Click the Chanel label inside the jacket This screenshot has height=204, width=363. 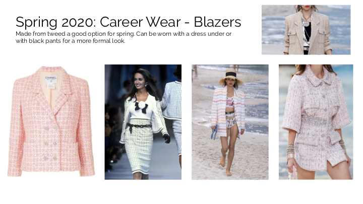coord(51,79)
